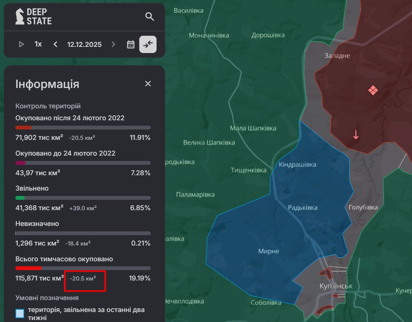Click the 71,902 тис км² value

point(39,137)
